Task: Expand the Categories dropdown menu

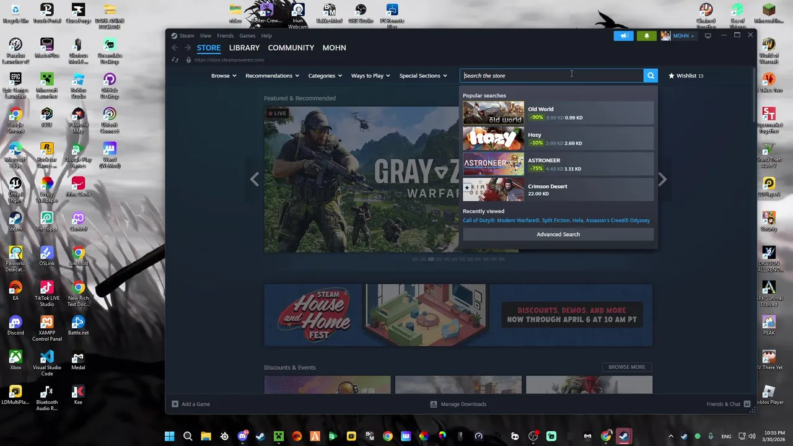Action: click(325, 76)
